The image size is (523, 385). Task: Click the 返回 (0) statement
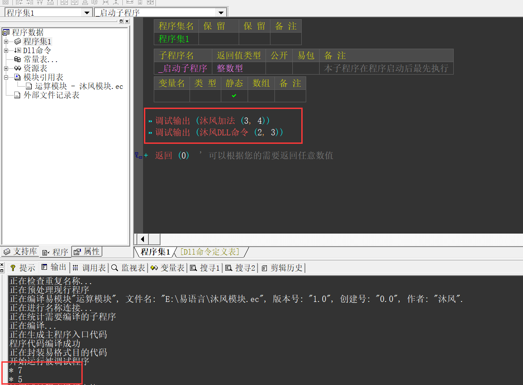tap(172, 155)
